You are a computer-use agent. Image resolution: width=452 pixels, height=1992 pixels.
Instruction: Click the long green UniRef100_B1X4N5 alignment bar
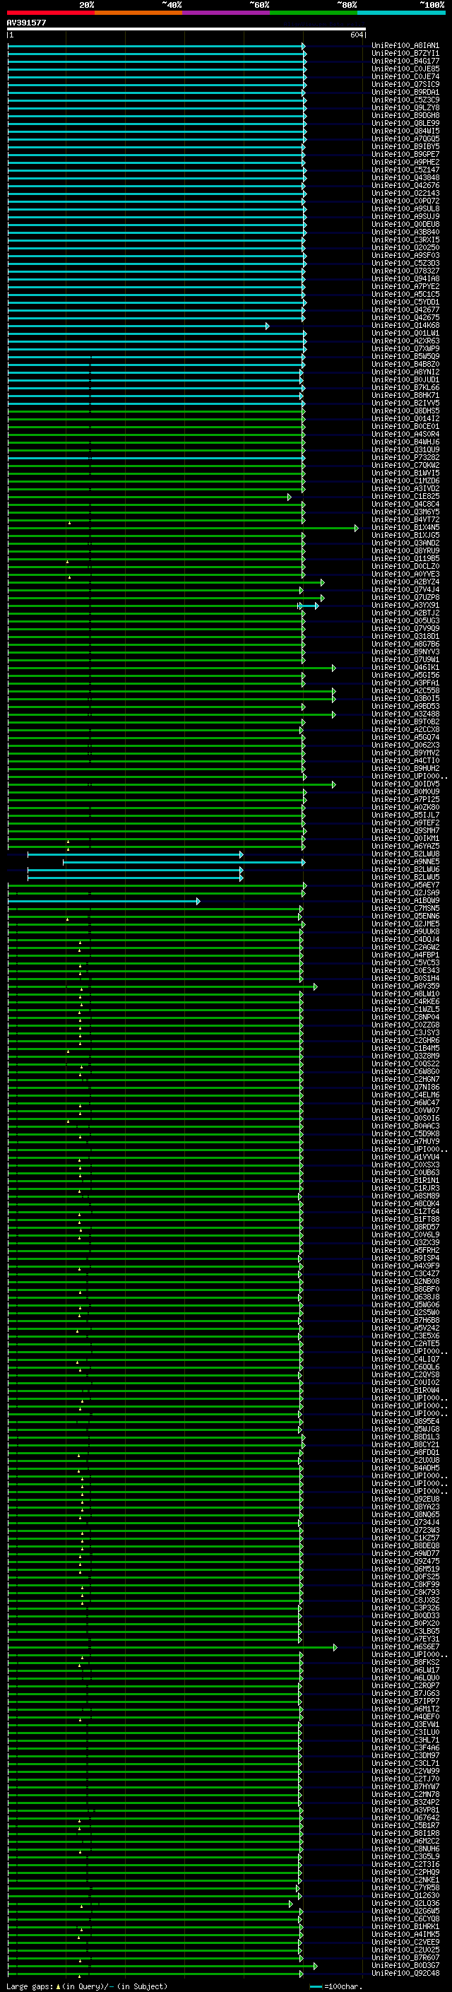[x=183, y=528]
